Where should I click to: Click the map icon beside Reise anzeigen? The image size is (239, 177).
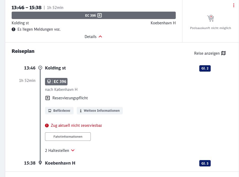(x=223, y=53)
